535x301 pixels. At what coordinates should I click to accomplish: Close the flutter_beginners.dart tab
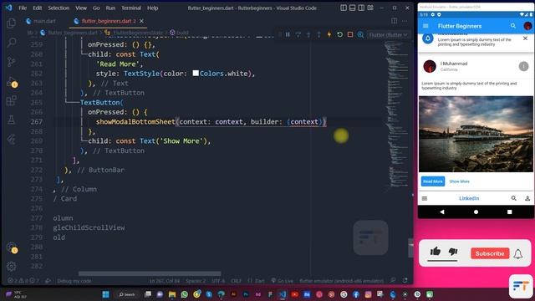[141, 21]
